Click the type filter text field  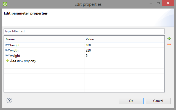[x=84, y=31]
